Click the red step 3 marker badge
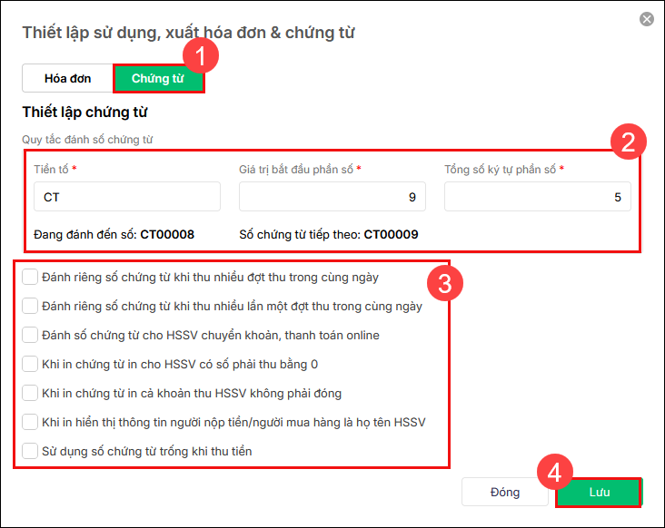Viewport: 665px width, 528px height. click(446, 283)
